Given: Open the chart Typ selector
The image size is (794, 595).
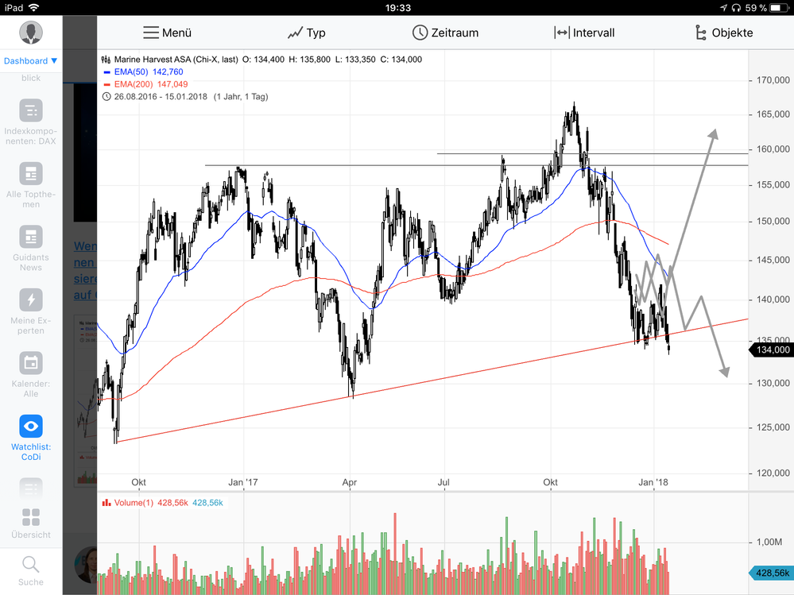Looking at the screenshot, I should [x=306, y=33].
